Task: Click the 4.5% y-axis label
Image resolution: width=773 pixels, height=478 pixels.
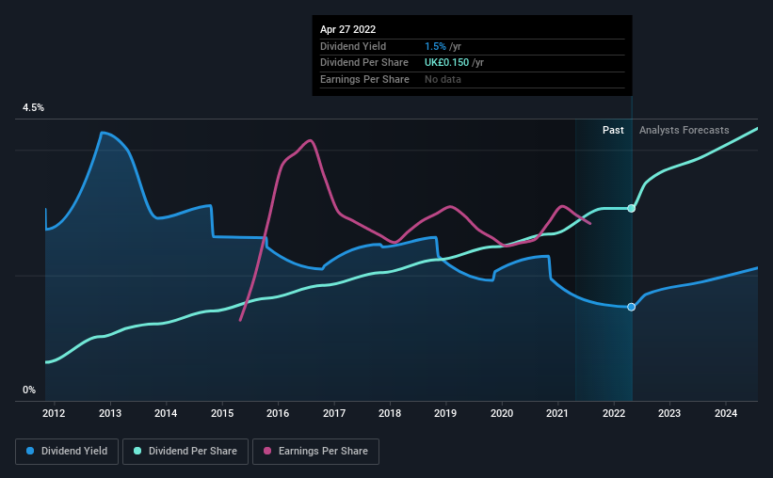Action: pos(33,107)
